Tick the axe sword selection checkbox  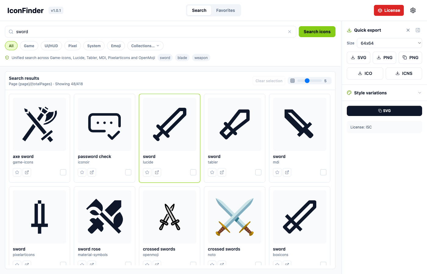click(x=63, y=172)
